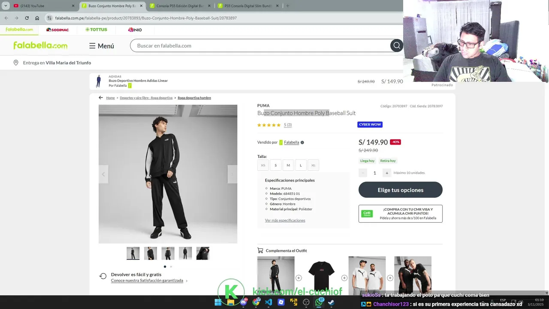Open the Sodimac store tab
Image resolution: width=549 pixels, height=309 pixels.
click(57, 30)
